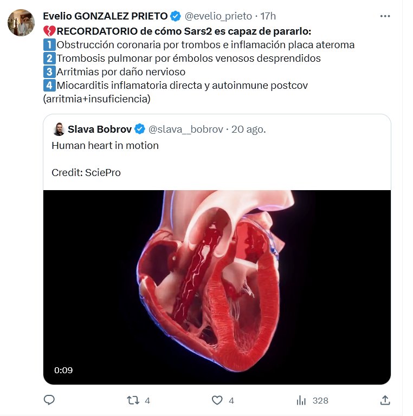Viewport: 413px width, 416px height.
Task: Open quoted tweet text "Human heart in motion"
Action: click(x=105, y=146)
